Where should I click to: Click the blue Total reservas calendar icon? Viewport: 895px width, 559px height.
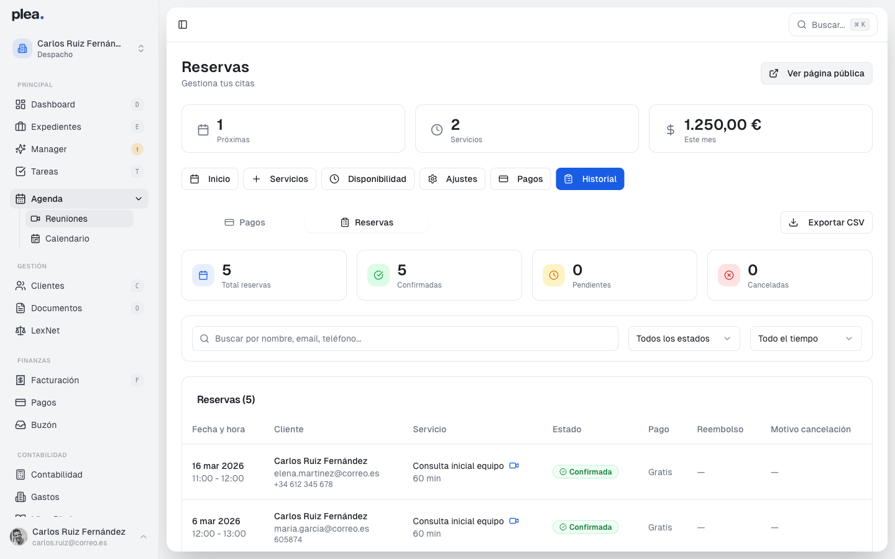point(203,275)
